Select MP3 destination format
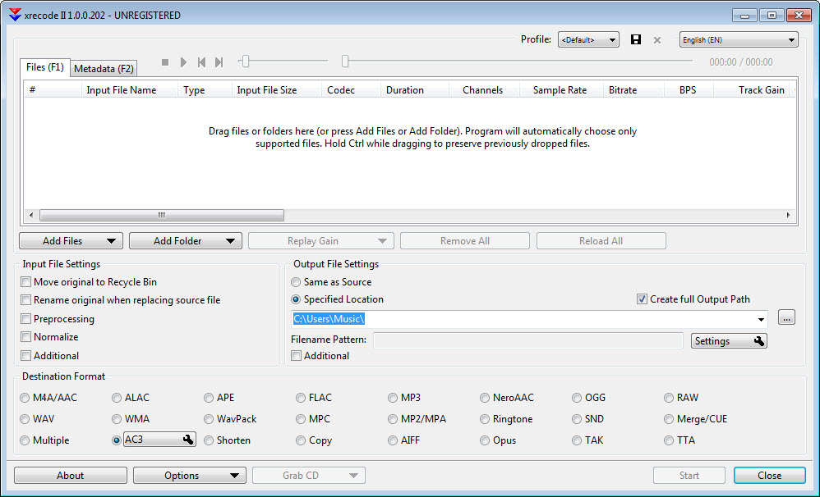The height and width of the screenshot is (497, 820). [x=393, y=398]
